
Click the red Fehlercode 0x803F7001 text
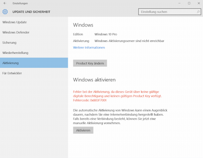[x=90, y=100]
